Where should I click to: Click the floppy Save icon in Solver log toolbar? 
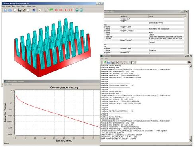(x=113, y=63)
